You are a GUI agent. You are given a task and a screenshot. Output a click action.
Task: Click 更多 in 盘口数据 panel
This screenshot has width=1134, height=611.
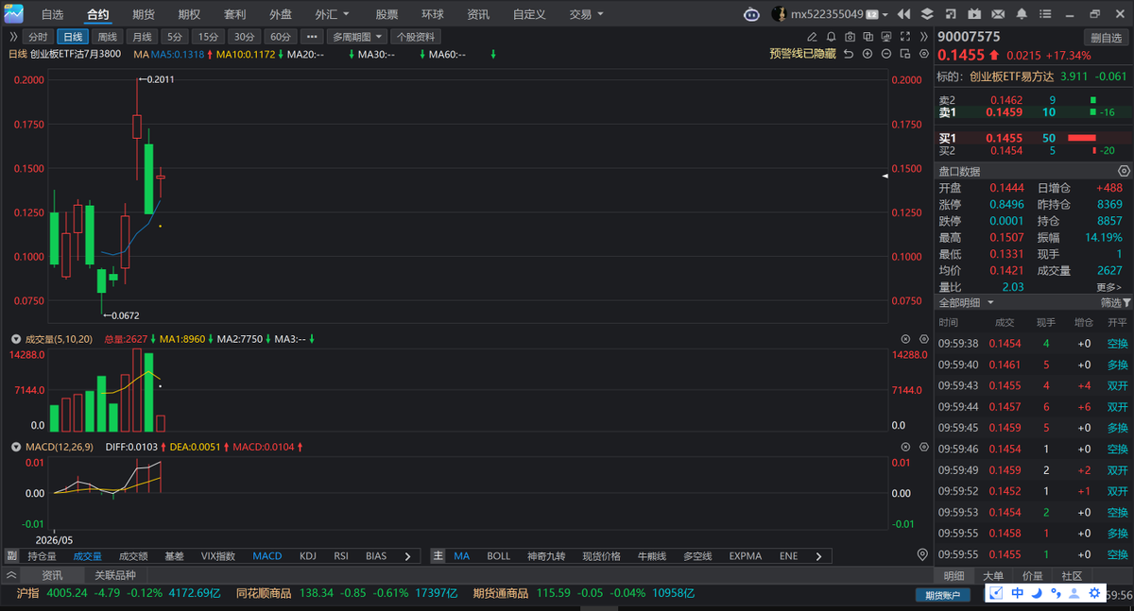[1108, 287]
